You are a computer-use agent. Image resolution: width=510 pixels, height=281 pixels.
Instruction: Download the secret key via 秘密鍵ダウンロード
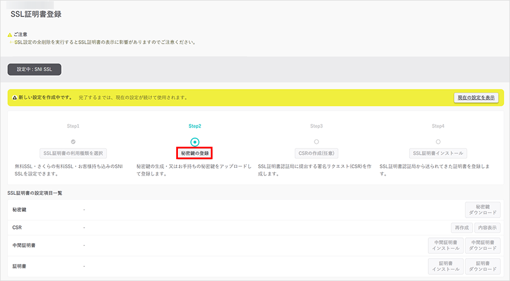pyautogui.click(x=483, y=210)
